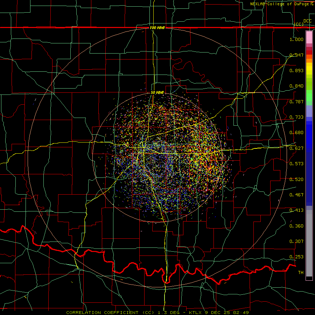Click the 0.520 scale value
The width and height of the screenshot is (315, 315).
(296, 179)
